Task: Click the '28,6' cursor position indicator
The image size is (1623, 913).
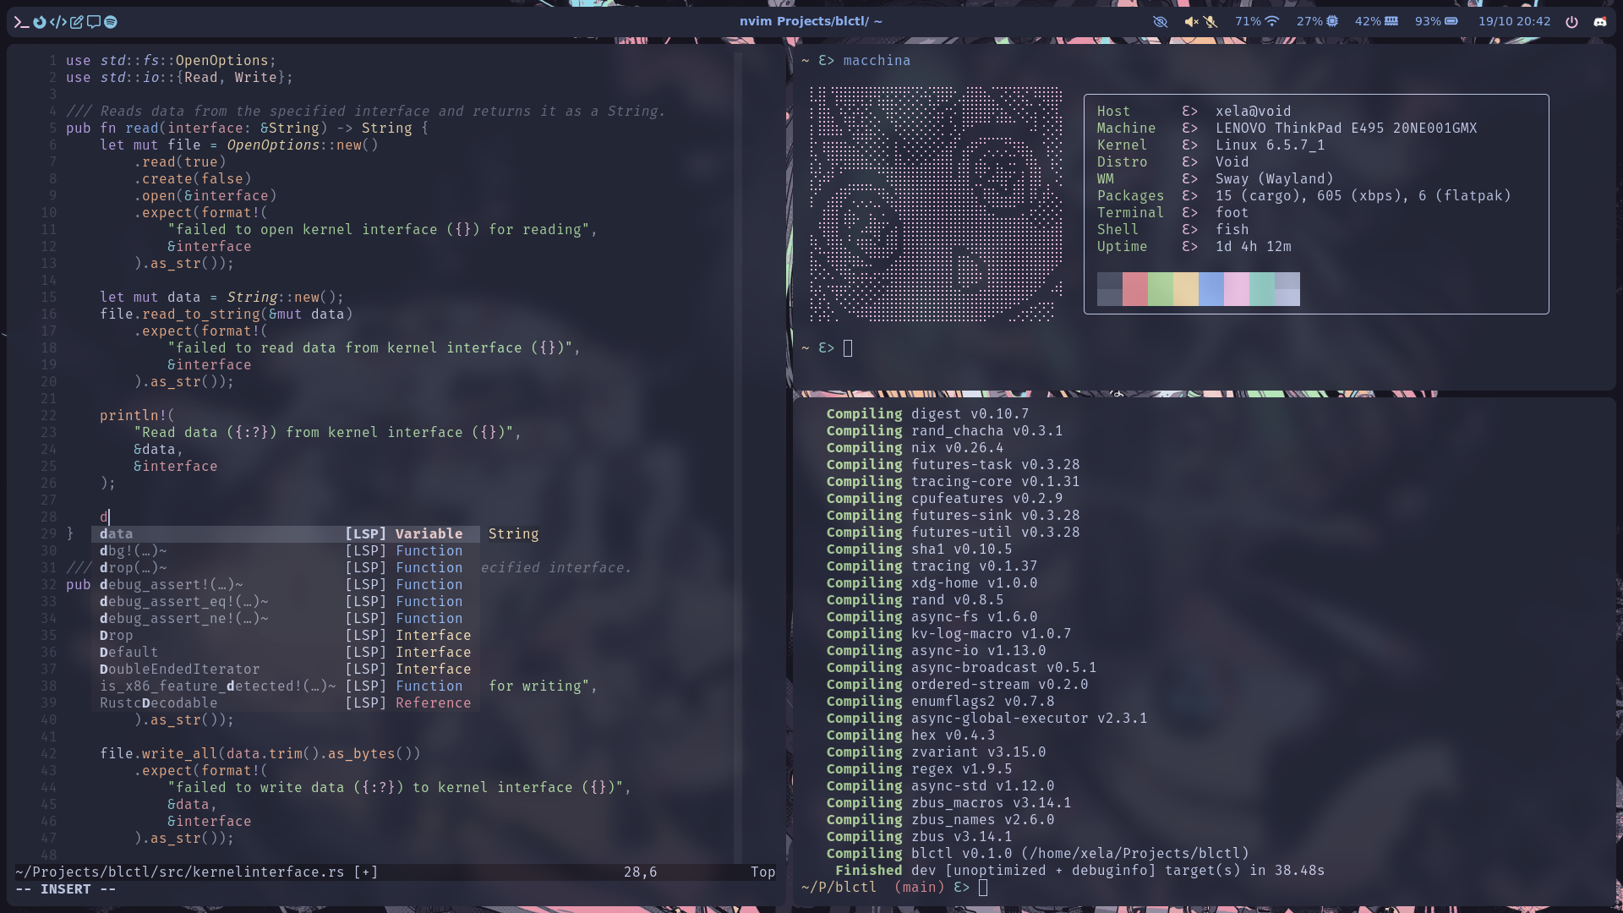Action: [640, 872]
